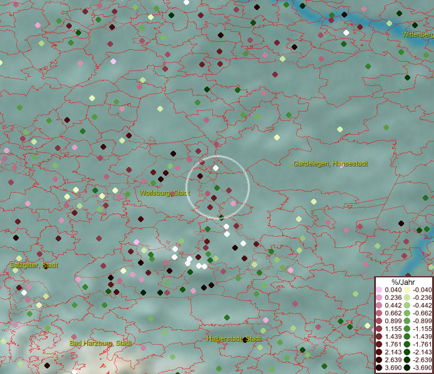Pick the -2.639 legend swatch
This screenshot has width=434, height=374.
click(407, 360)
